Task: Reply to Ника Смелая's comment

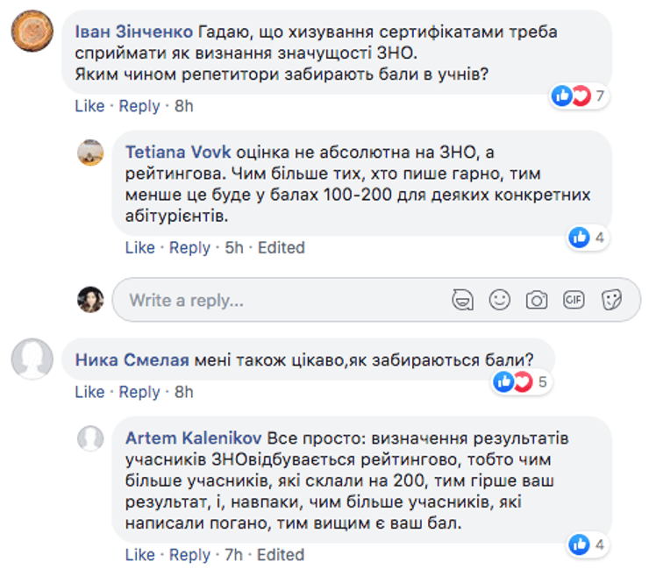Action: [x=139, y=392]
